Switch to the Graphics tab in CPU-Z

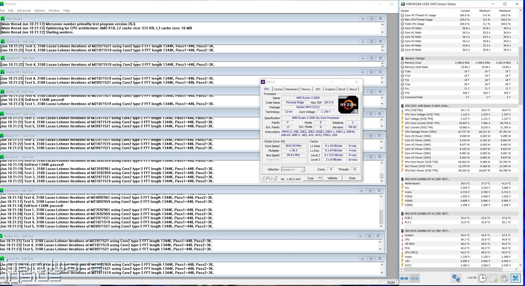pos(330,89)
